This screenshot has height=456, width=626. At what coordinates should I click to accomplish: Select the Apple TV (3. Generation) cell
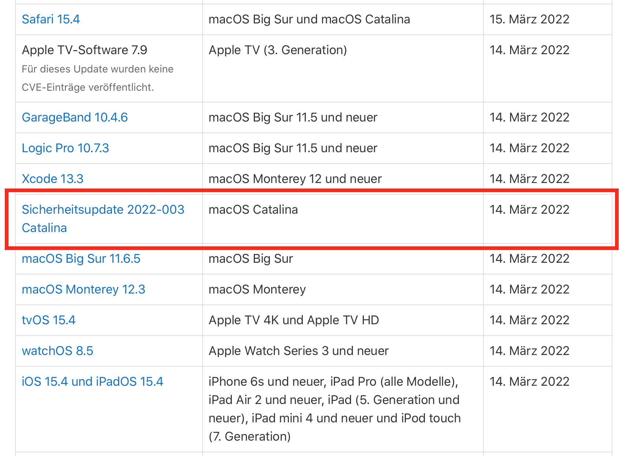tap(278, 50)
